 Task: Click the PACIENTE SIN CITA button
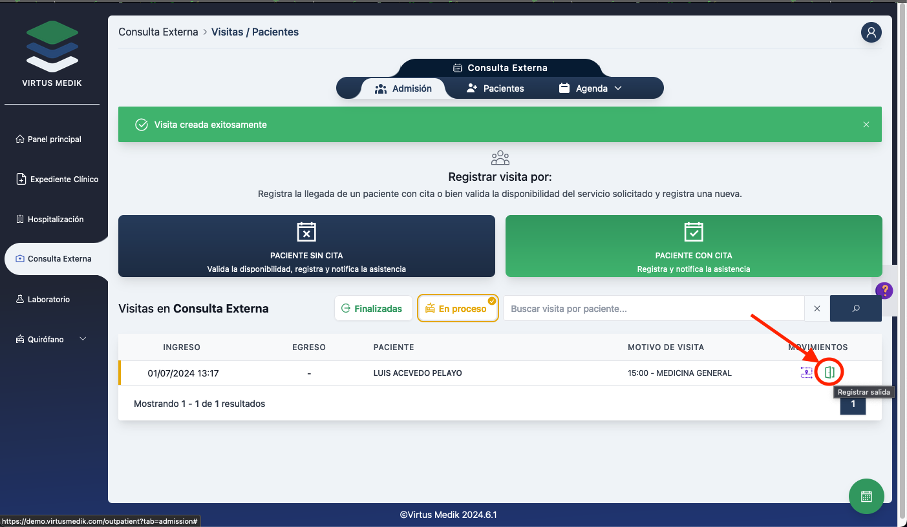[x=306, y=246]
